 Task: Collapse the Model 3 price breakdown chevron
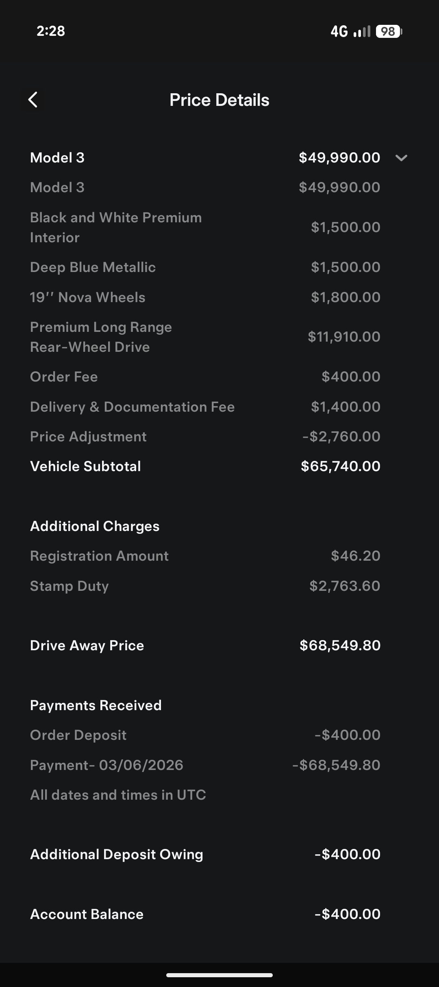[x=401, y=158]
